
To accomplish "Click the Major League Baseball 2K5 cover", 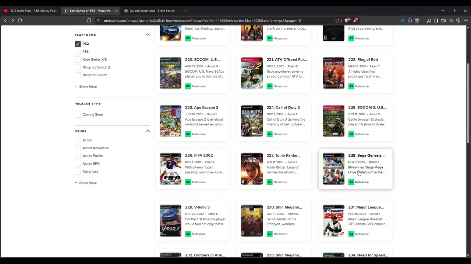I will pos(334,221).
